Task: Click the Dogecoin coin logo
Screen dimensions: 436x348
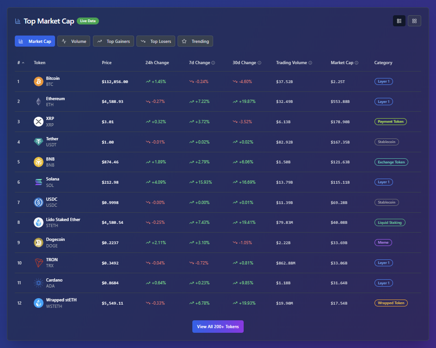Action: coord(39,243)
